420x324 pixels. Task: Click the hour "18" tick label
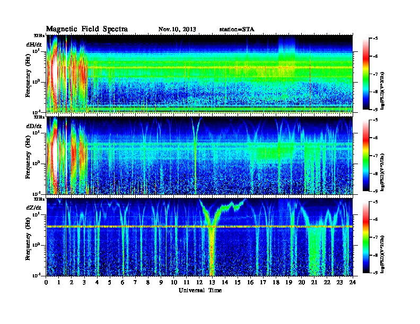coord(276,282)
